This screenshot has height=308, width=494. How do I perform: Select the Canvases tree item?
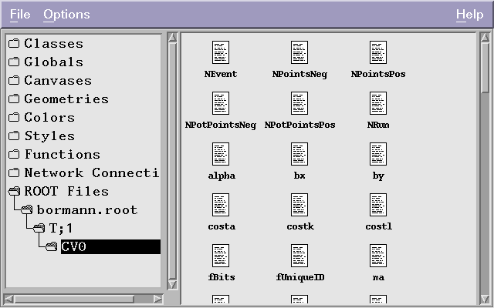point(57,81)
